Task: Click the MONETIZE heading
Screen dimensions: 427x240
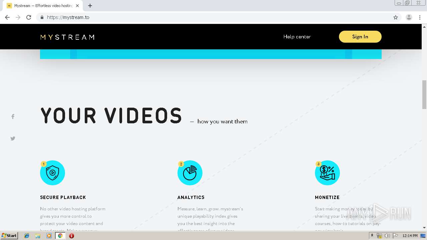Action: tap(327, 197)
